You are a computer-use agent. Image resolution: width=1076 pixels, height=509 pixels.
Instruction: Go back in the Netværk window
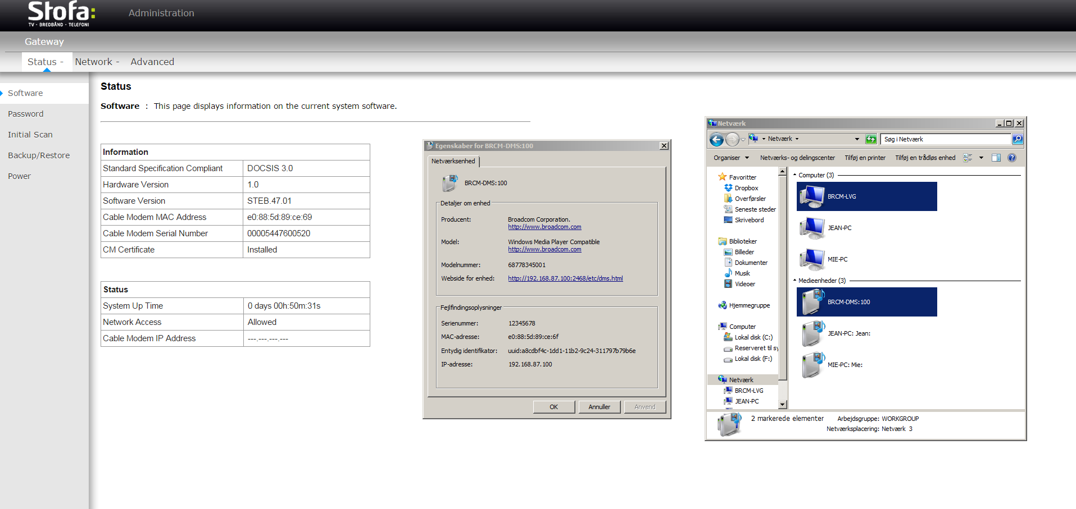716,139
